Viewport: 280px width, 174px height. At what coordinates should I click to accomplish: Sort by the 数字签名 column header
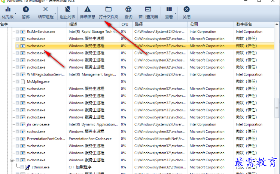tap(254, 24)
